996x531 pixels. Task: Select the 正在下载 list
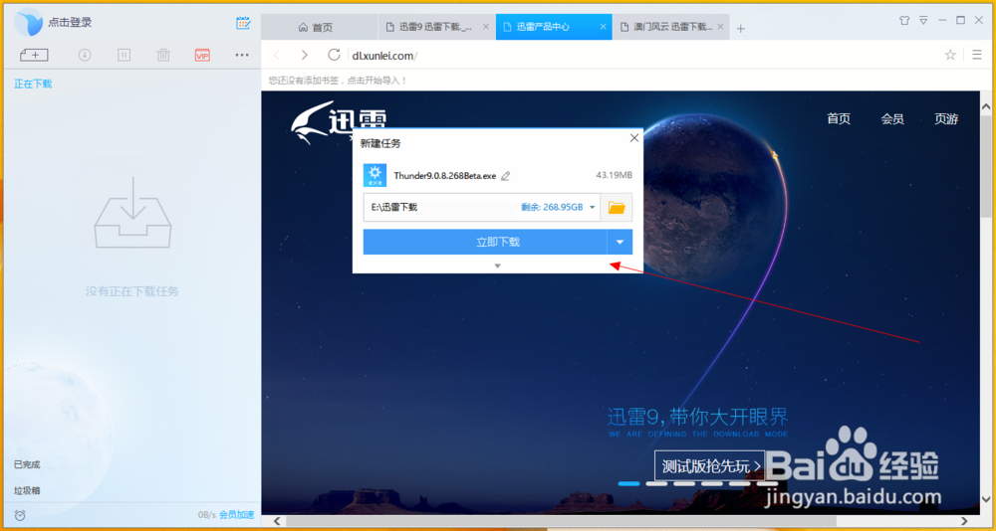point(33,84)
